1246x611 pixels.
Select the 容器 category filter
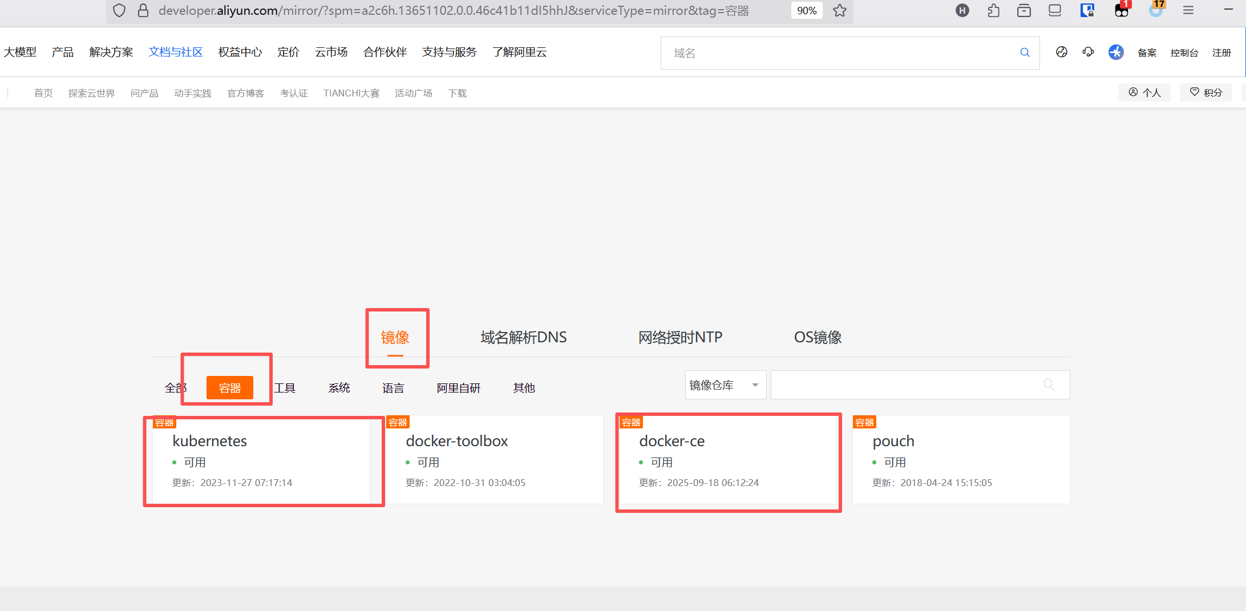[x=230, y=388]
